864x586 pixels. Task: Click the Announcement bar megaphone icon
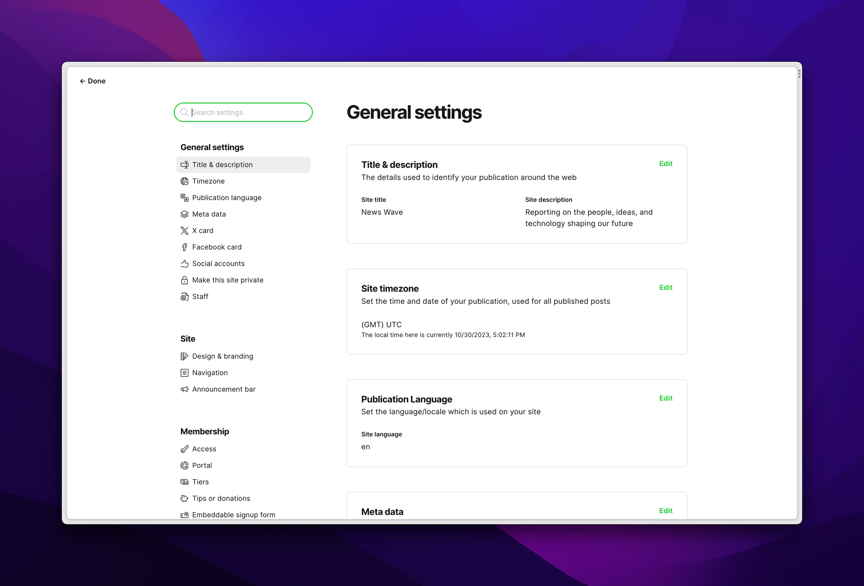click(184, 389)
